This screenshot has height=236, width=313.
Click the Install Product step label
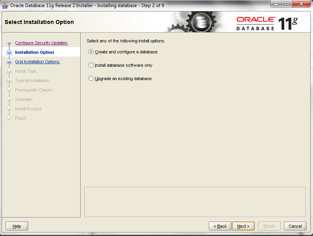[x=28, y=109]
